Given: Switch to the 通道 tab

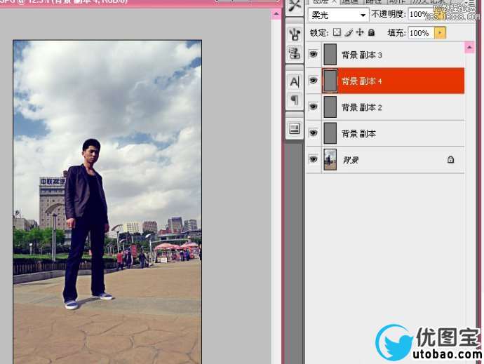Looking at the screenshot, I should tap(350, 2).
